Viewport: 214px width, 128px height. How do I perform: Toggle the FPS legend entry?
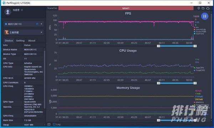tap(196, 27)
